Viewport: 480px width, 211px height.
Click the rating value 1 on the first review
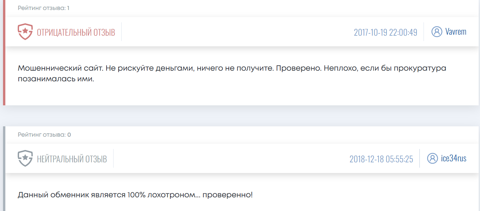click(68, 8)
